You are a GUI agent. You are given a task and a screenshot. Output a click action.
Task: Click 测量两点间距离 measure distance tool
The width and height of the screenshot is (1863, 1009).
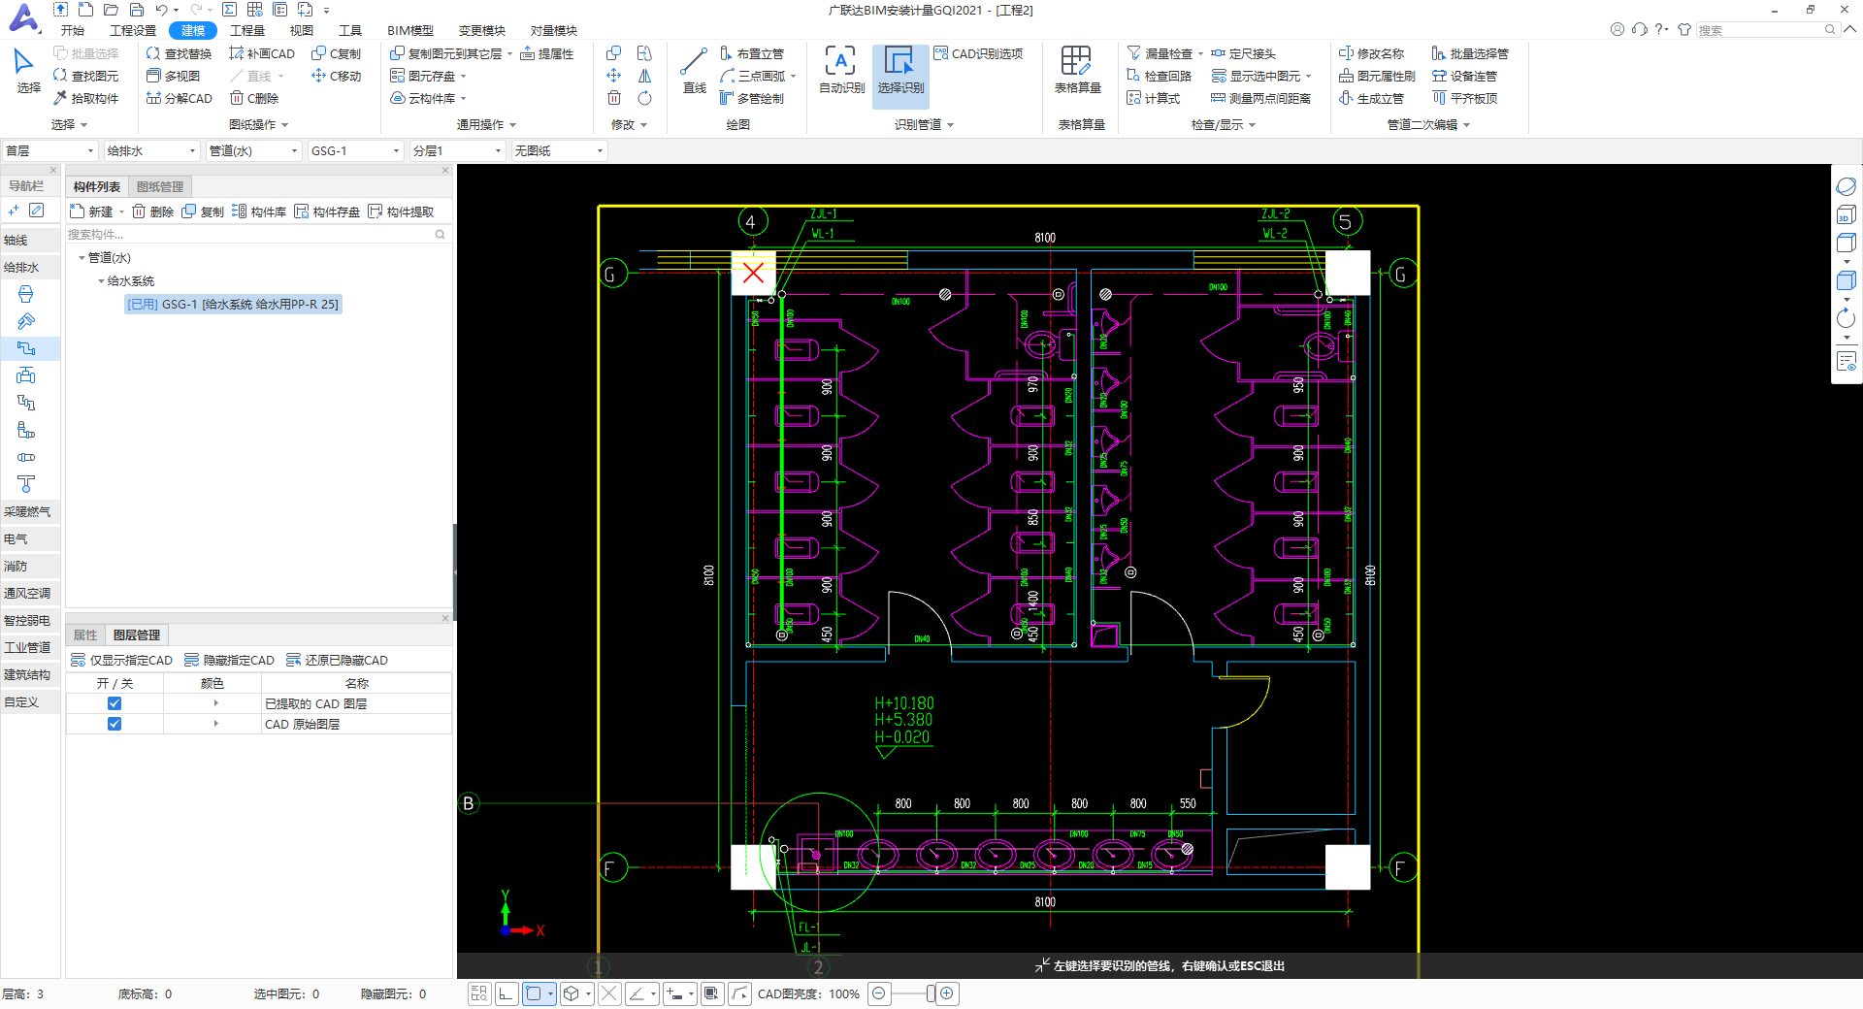pos(1260,99)
